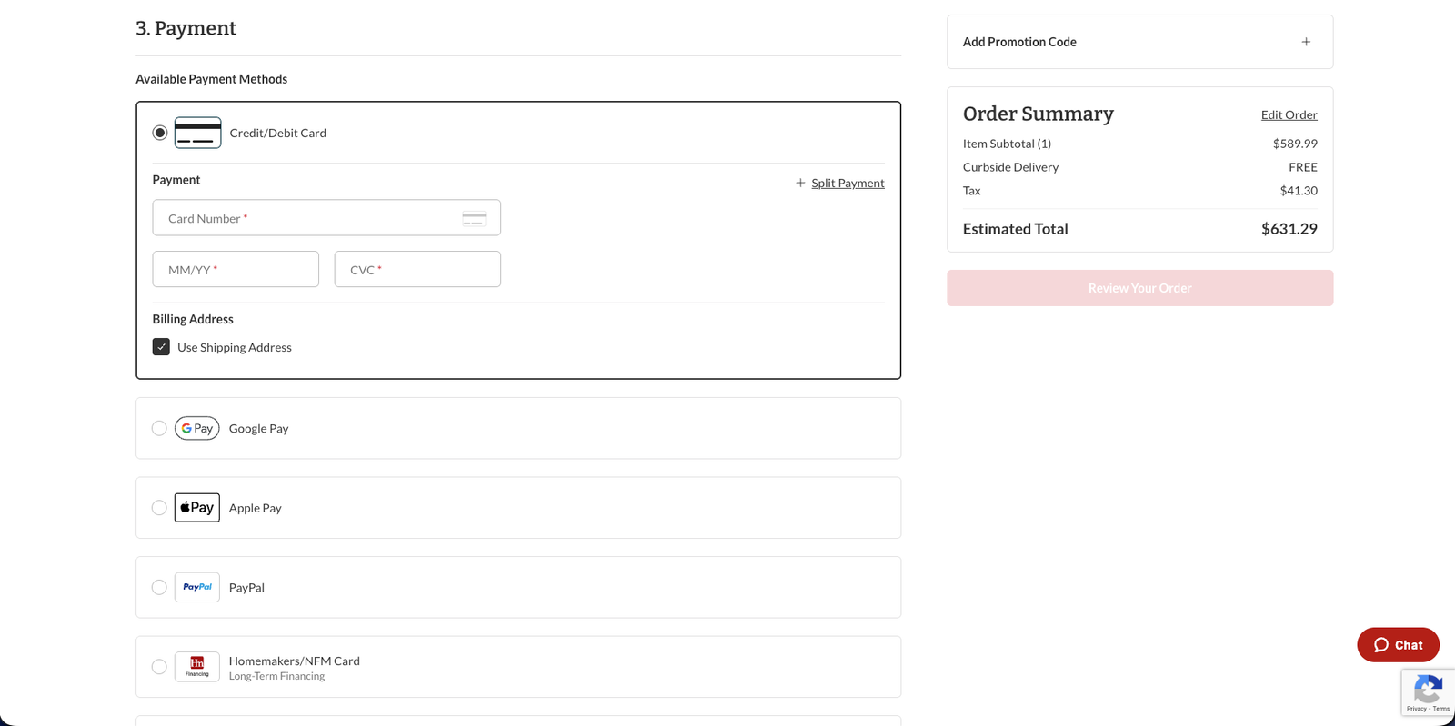Screen dimensions: 1455x726
Task: Select the Google Pay radio button
Action: click(x=159, y=428)
